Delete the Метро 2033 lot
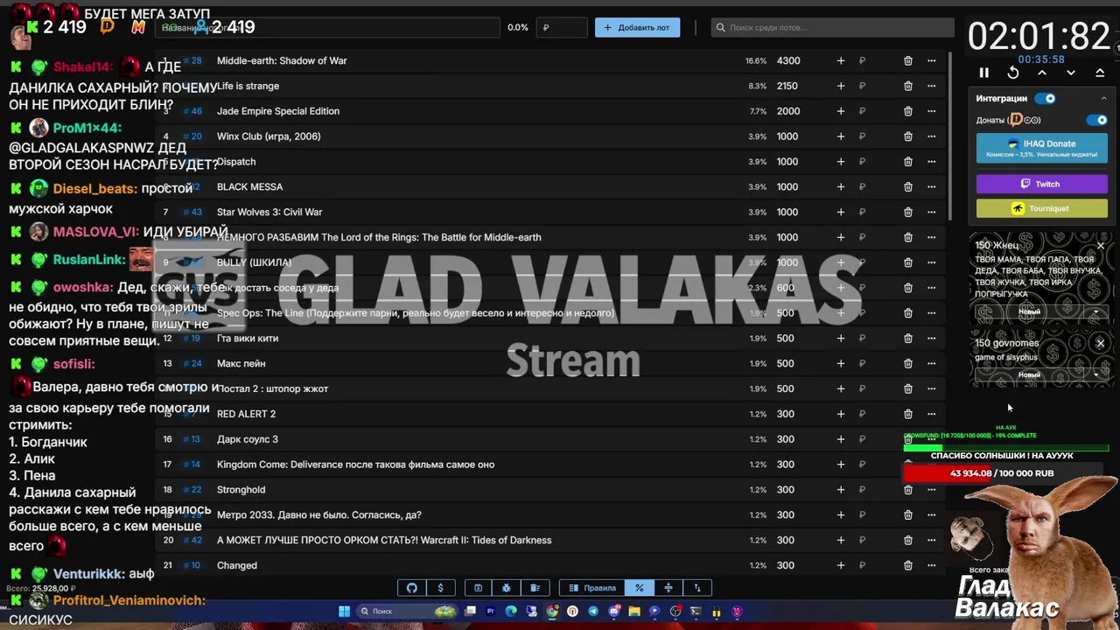The image size is (1120, 630). pyautogui.click(x=908, y=515)
